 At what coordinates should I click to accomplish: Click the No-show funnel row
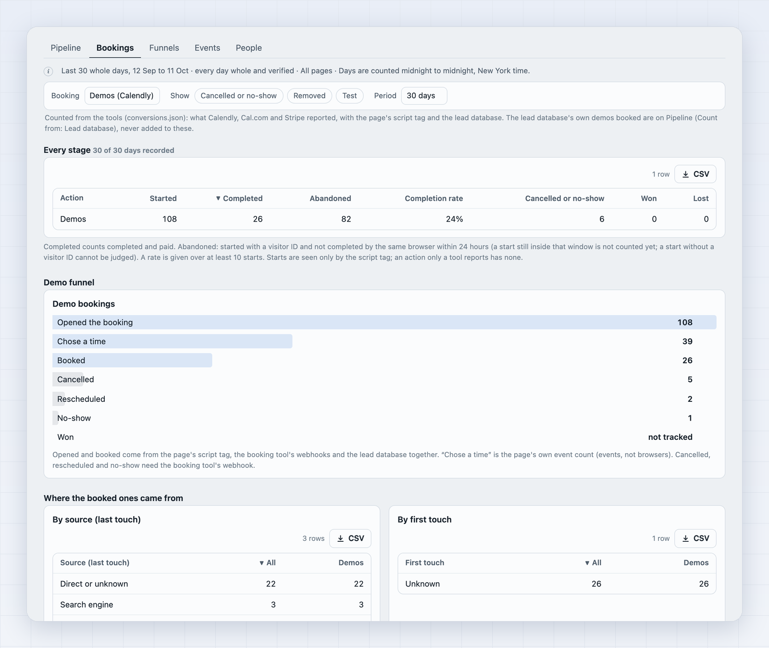[x=384, y=418]
